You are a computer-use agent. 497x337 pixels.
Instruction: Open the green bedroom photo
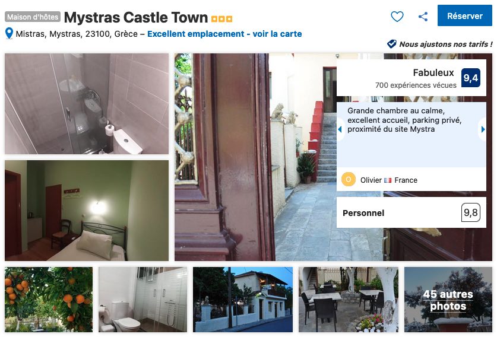[87, 211]
